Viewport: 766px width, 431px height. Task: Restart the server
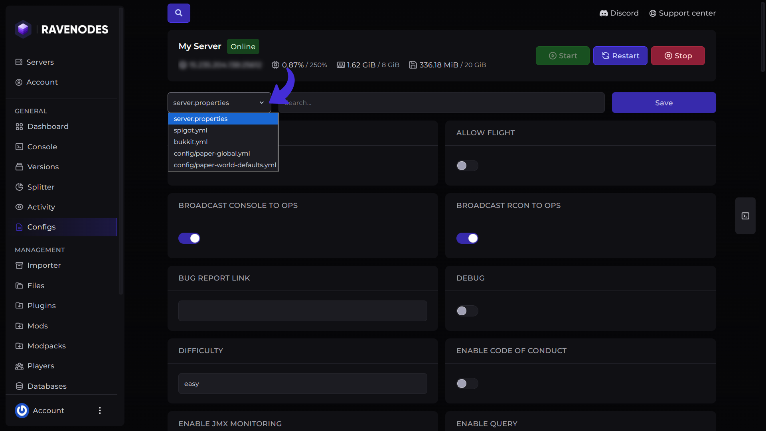pos(620,55)
